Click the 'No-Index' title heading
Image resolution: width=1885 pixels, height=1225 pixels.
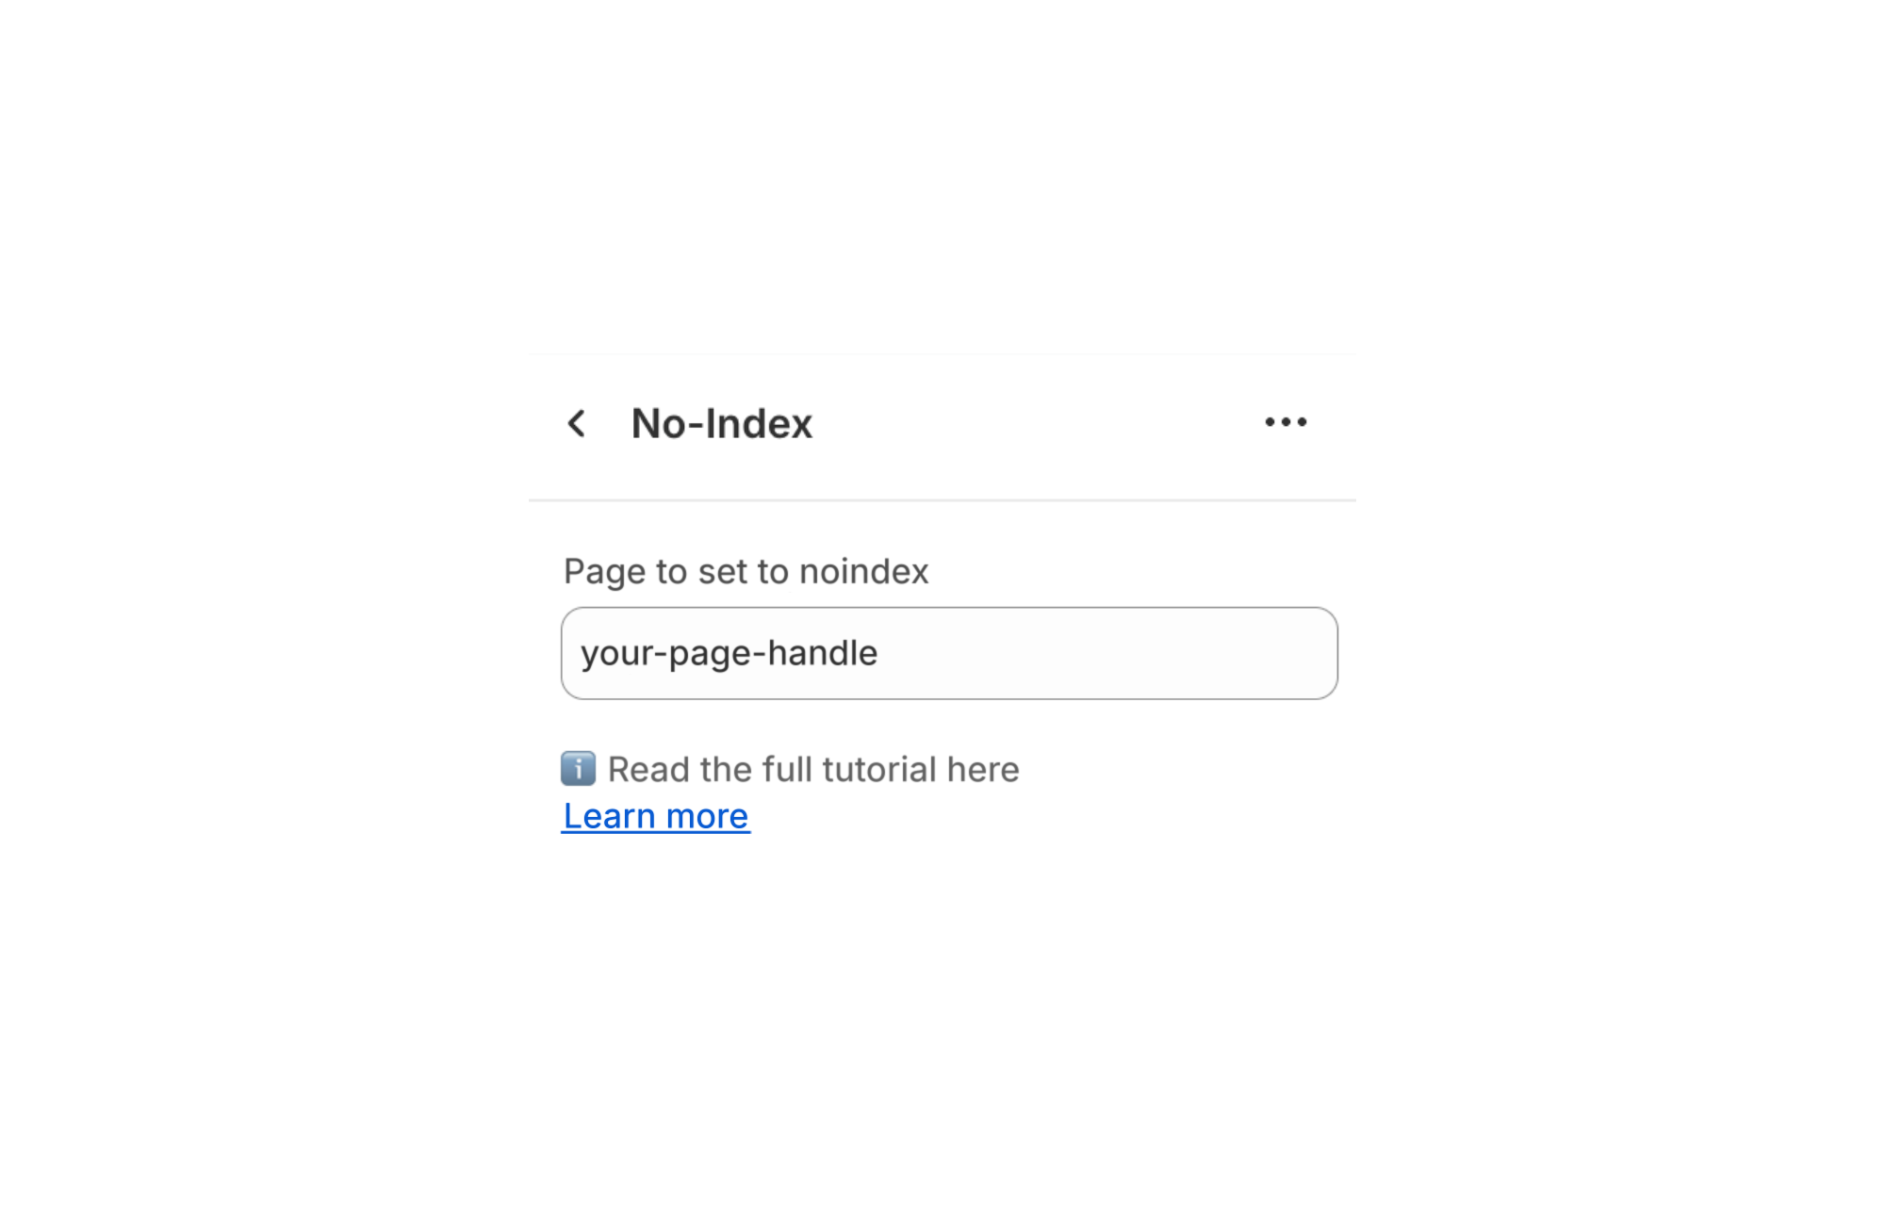click(722, 423)
